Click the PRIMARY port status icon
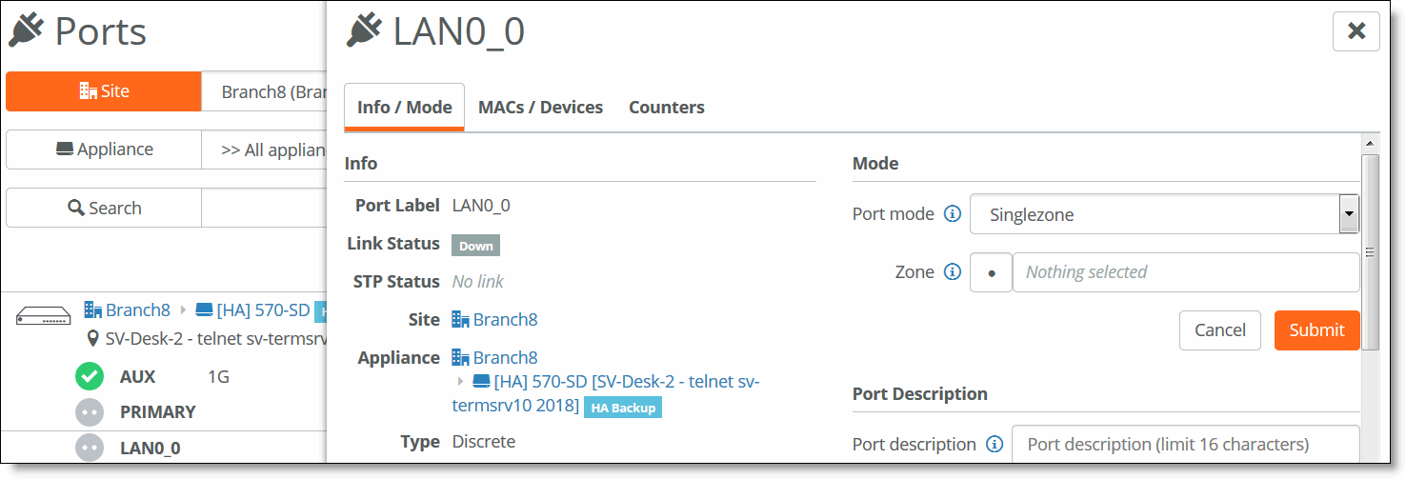 (90, 412)
